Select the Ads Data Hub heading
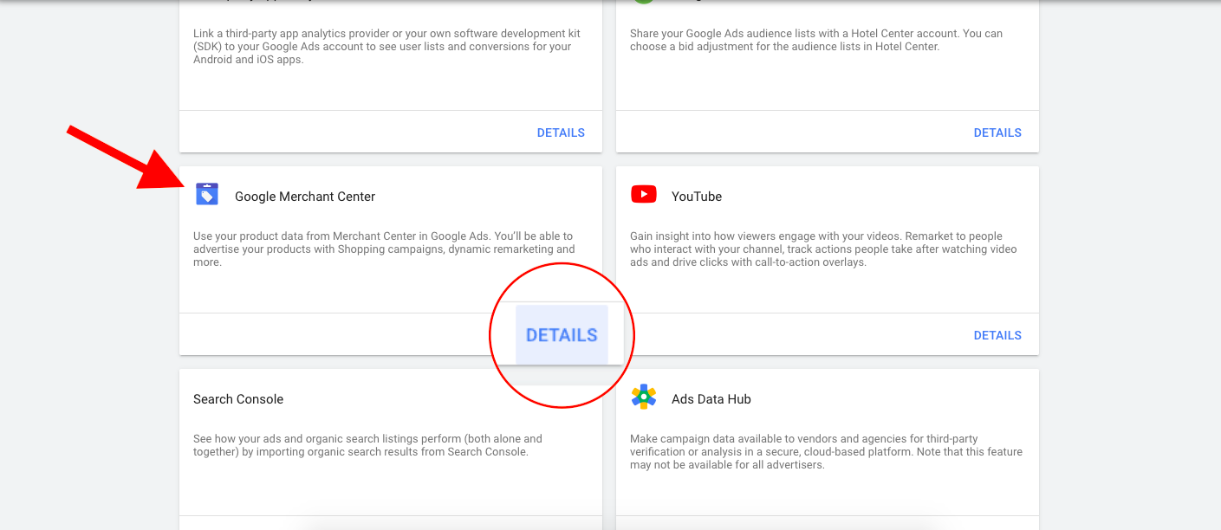Viewport: 1221px width, 530px height. click(711, 399)
